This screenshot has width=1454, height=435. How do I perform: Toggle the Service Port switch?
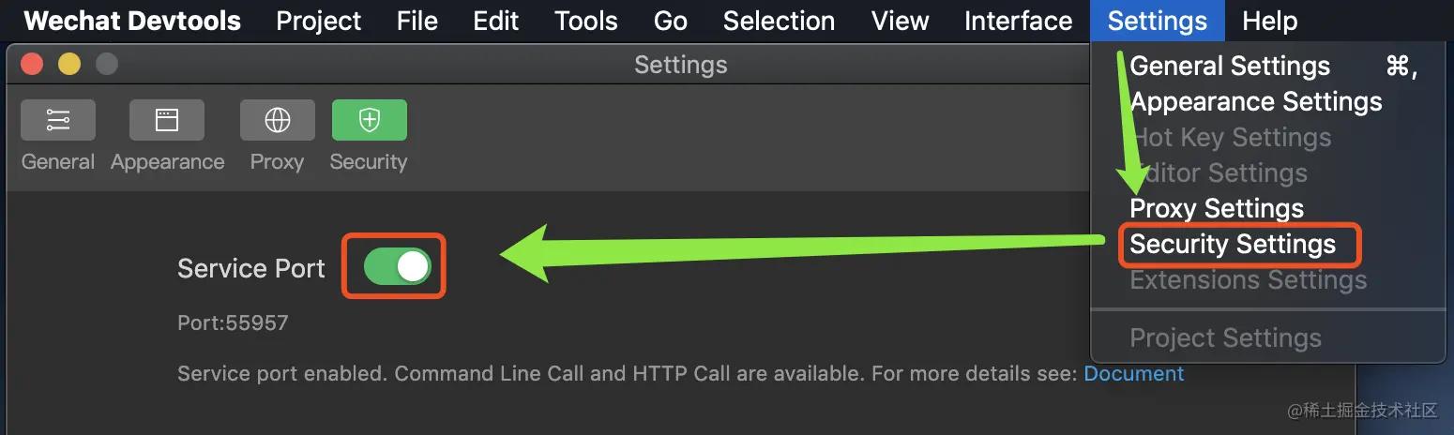(x=398, y=266)
